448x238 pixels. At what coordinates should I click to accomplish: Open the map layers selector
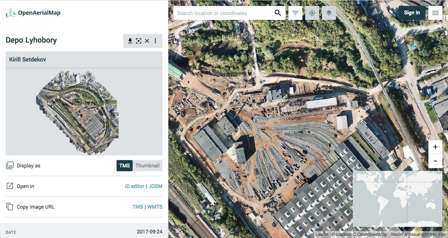click(329, 13)
